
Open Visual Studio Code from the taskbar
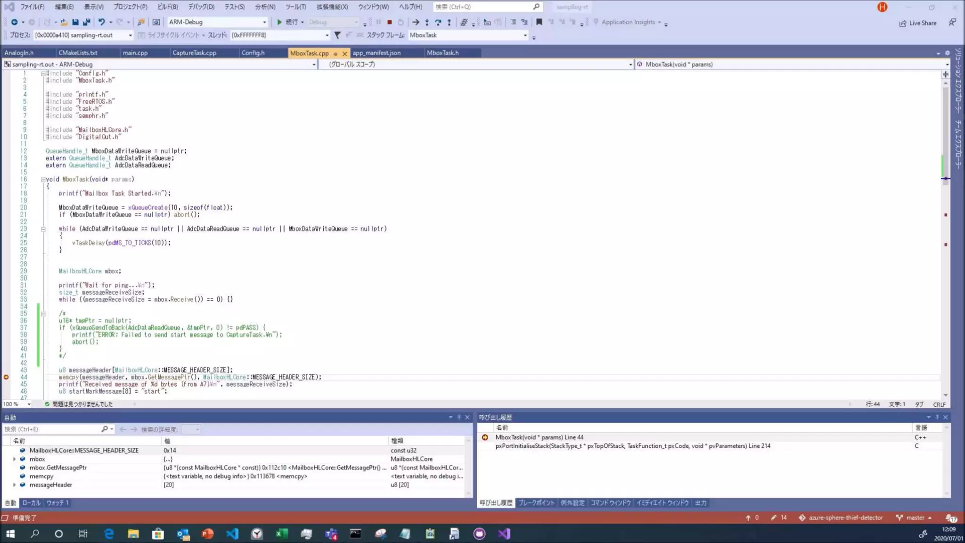click(232, 534)
